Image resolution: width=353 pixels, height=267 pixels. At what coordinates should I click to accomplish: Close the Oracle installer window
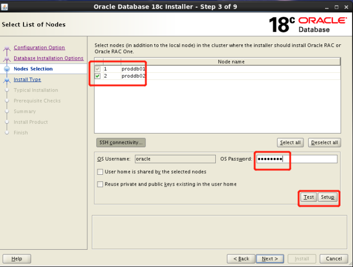346,7
